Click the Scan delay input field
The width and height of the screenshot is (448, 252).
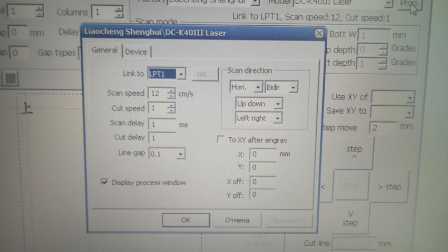pyautogui.click(x=162, y=125)
